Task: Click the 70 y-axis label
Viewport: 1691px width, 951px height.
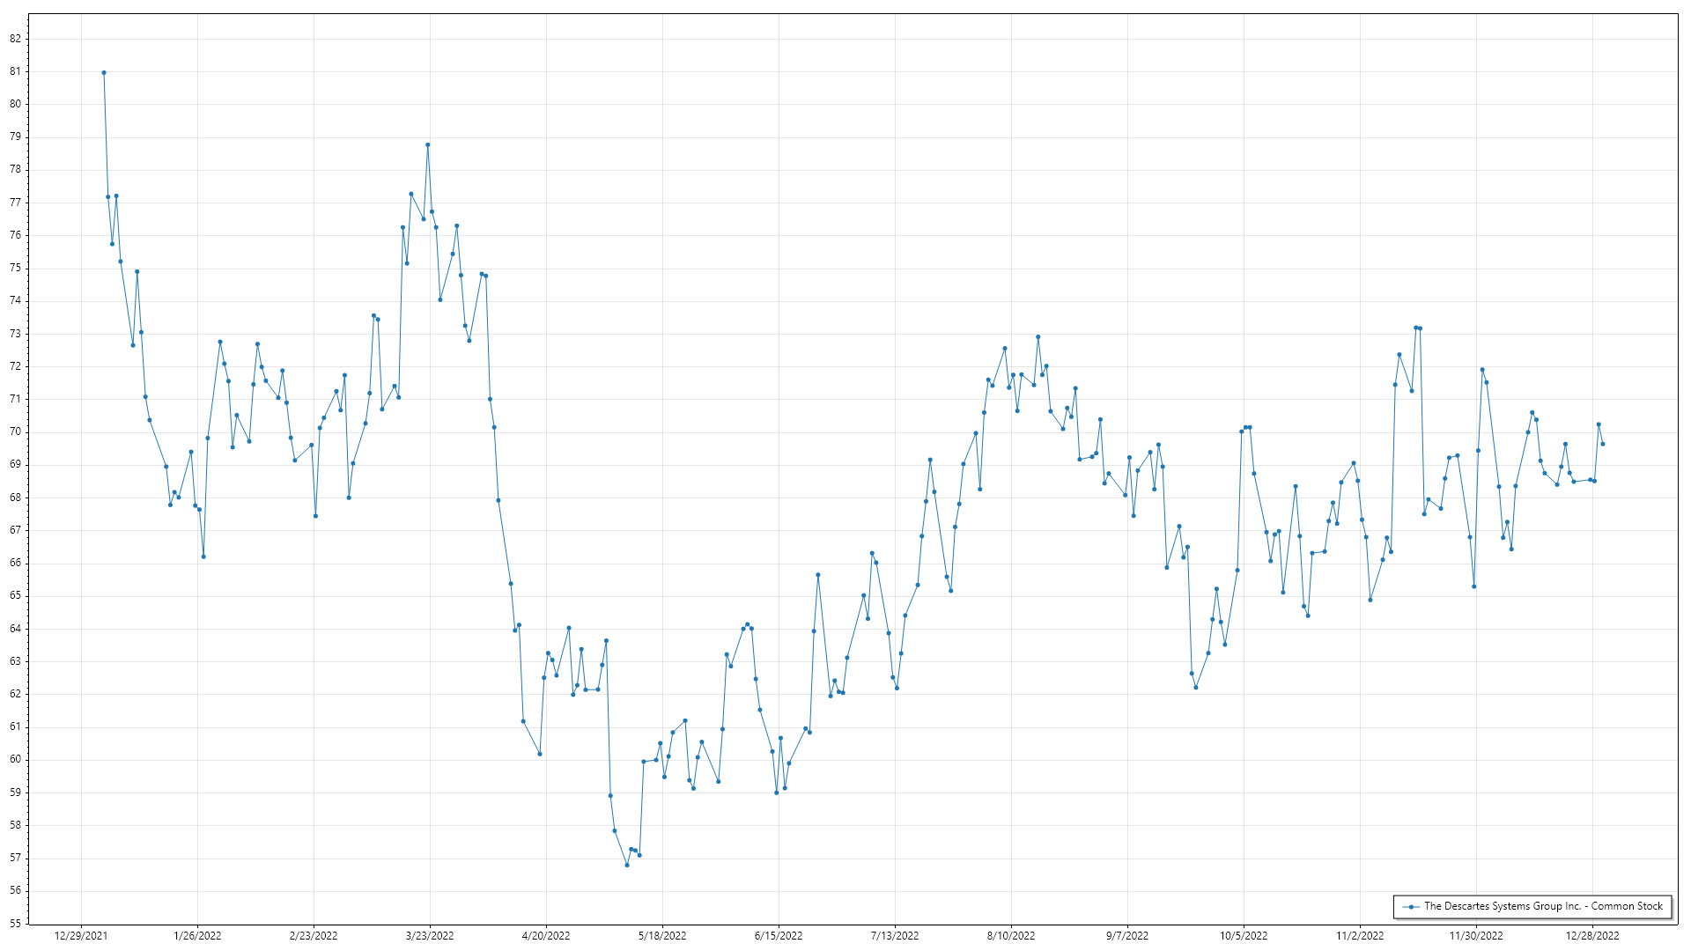Action: point(16,431)
